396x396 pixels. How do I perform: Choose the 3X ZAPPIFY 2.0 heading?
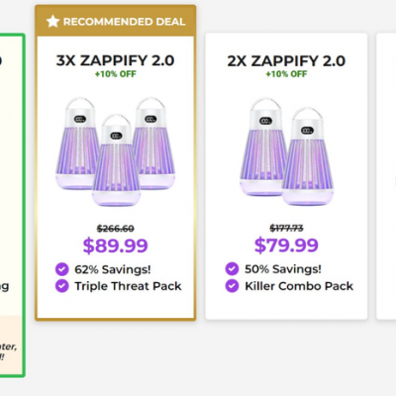pos(115,60)
